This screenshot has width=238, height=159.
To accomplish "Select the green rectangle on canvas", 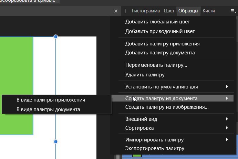I will tap(17, 65).
